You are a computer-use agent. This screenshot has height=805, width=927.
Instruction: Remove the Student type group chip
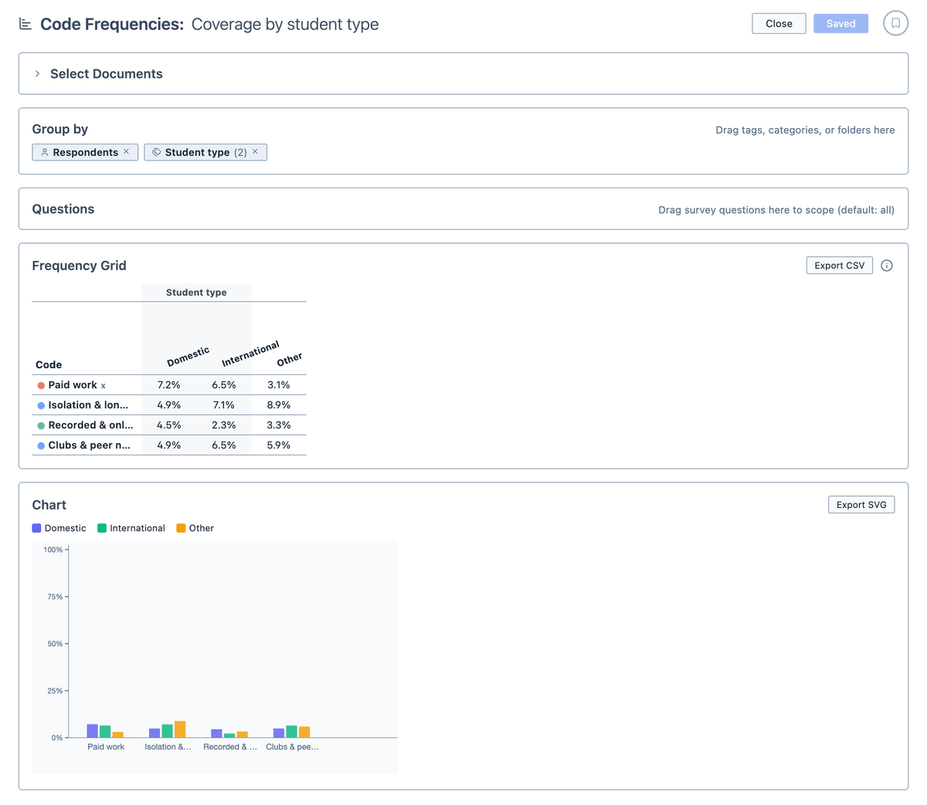click(x=256, y=152)
